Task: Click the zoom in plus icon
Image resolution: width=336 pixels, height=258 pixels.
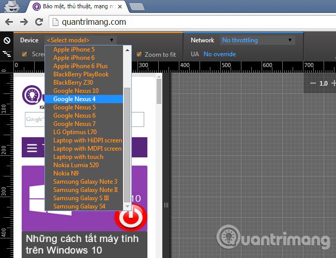Action: click(x=333, y=83)
